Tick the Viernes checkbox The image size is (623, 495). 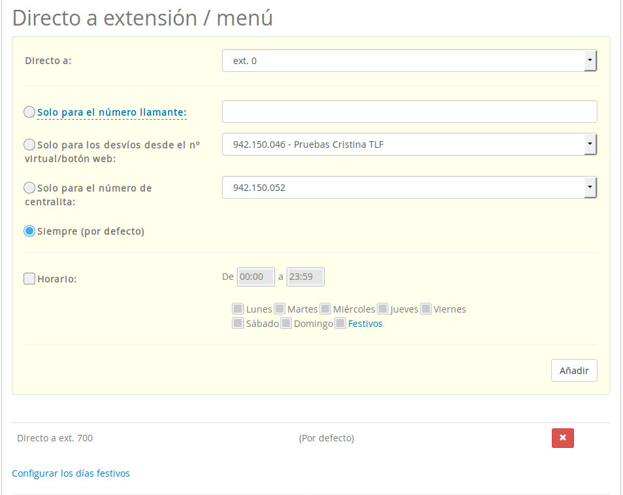pos(426,309)
